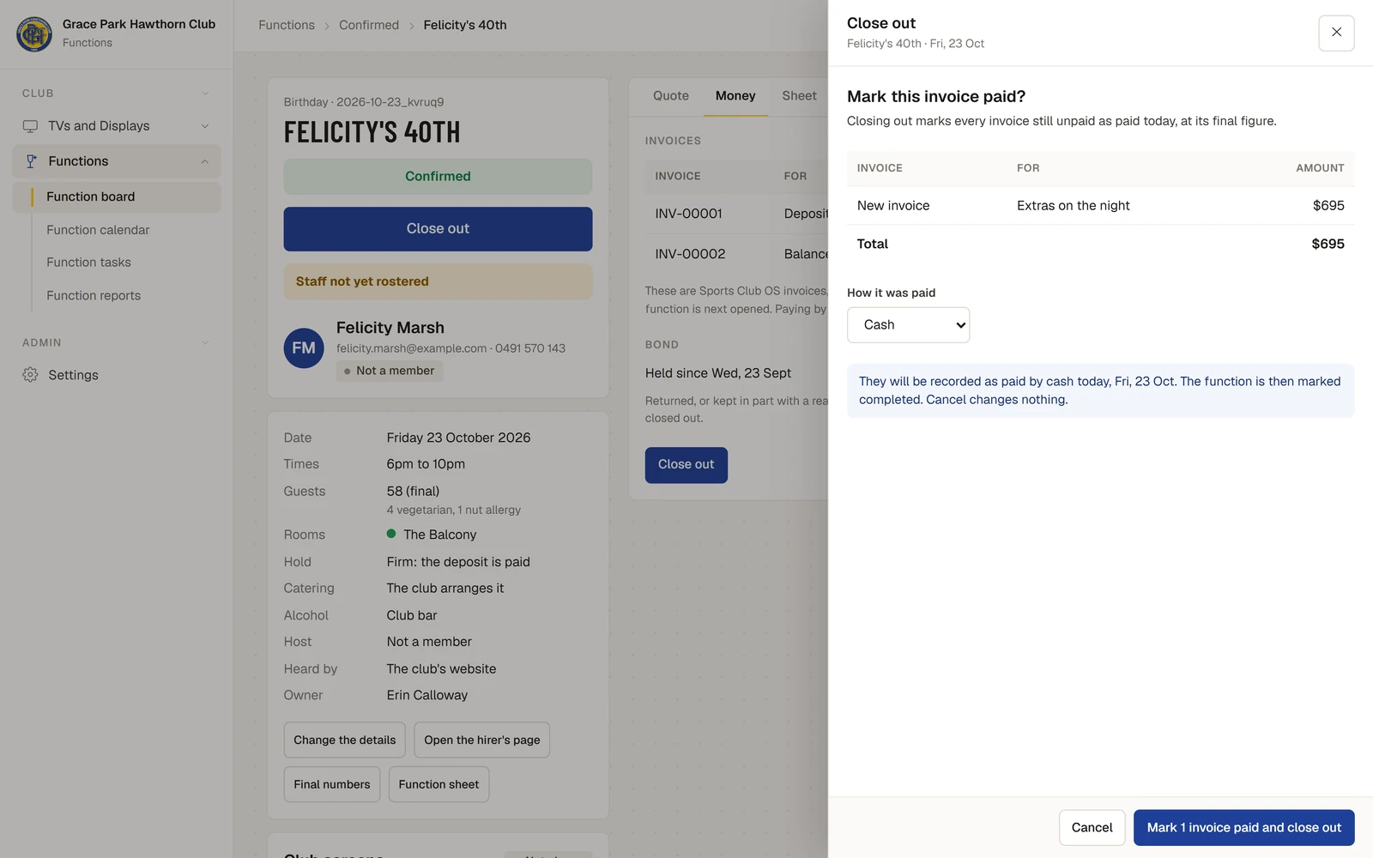Click the Final numbers button
The width and height of the screenshot is (1373, 858).
coord(331,785)
